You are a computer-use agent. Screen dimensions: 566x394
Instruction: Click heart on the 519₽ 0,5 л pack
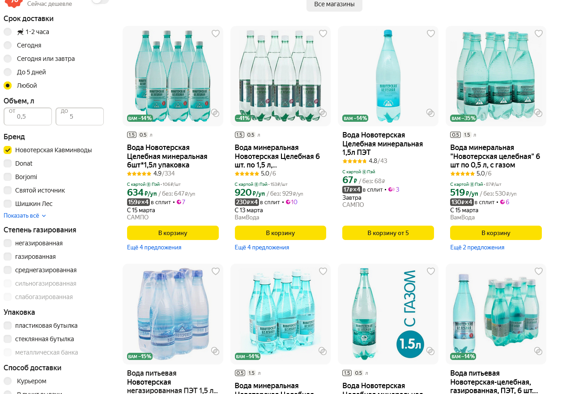pos(539,34)
